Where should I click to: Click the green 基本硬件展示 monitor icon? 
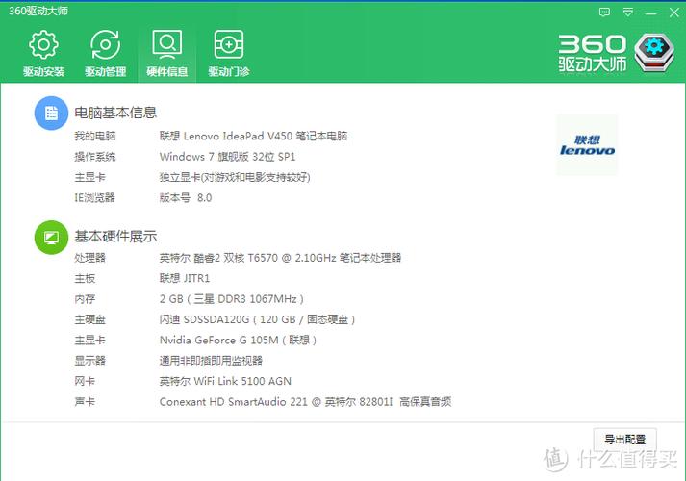(51, 237)
